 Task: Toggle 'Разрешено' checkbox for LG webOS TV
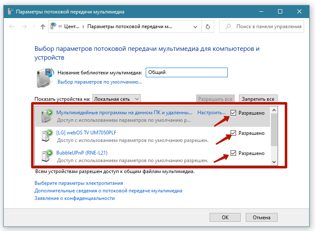pos(233,133)
